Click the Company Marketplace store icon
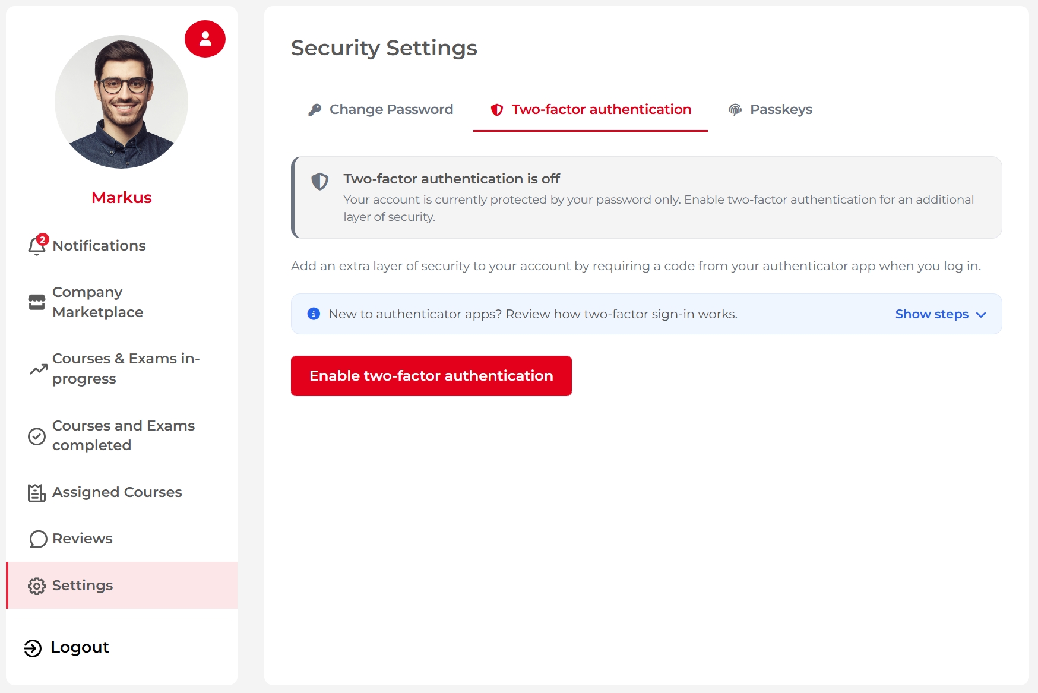This screenshot has width=1038, height=693. [x=37, y=302]
